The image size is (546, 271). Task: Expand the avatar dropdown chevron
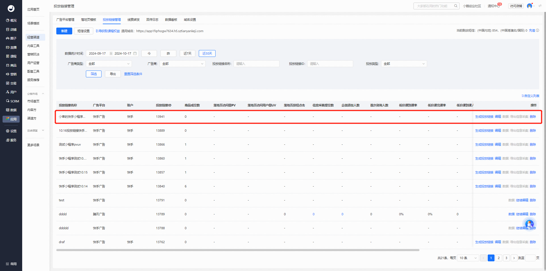click(534, 6)
